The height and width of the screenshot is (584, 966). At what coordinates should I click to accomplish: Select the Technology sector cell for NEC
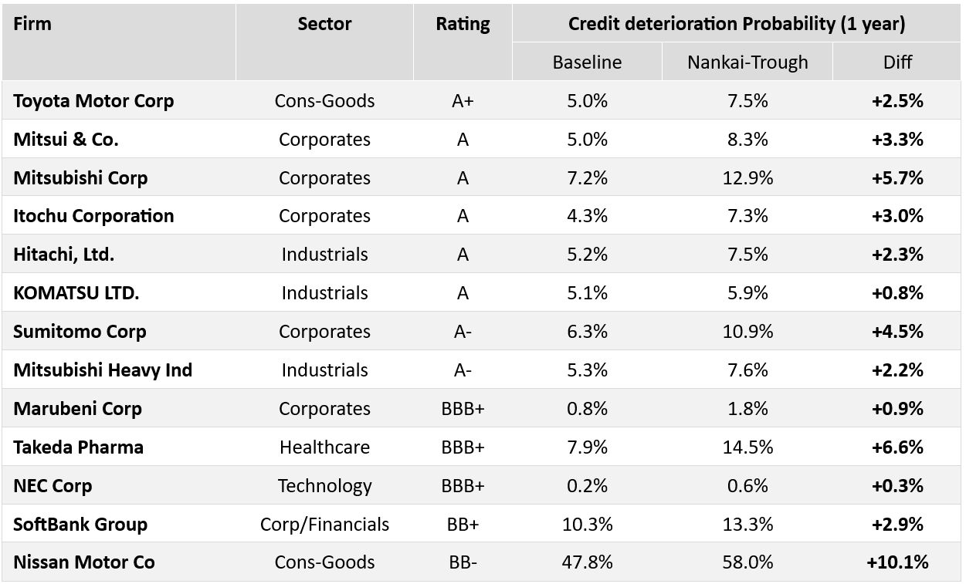[324, 486]
